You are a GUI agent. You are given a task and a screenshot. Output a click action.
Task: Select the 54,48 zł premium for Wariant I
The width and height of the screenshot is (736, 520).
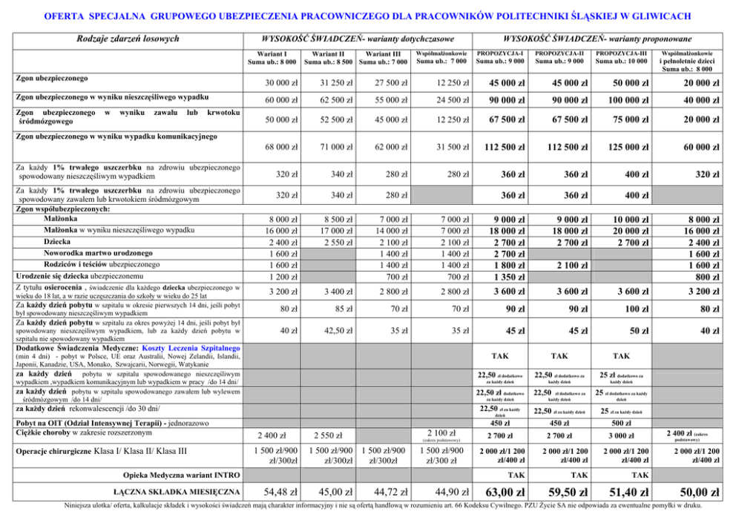click(277, 490)
